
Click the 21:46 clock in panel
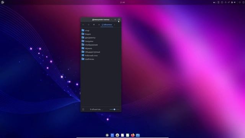tap(122, 2)
